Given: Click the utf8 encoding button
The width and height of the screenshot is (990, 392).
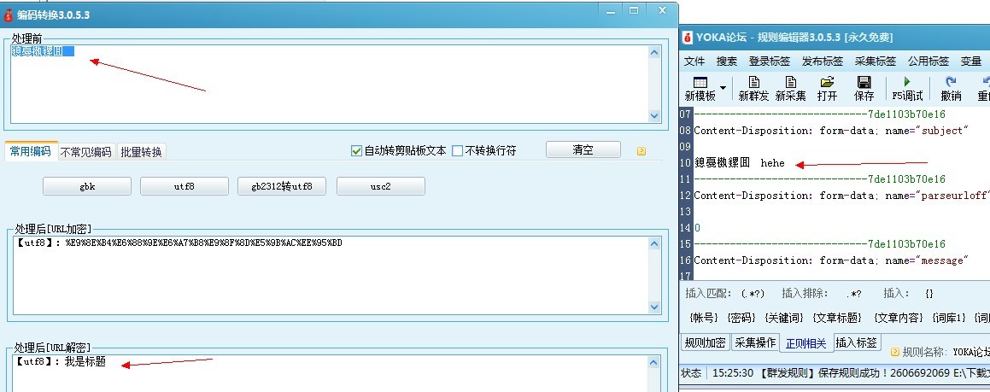Looking at the screenshot, I should (x=185, y=186).
